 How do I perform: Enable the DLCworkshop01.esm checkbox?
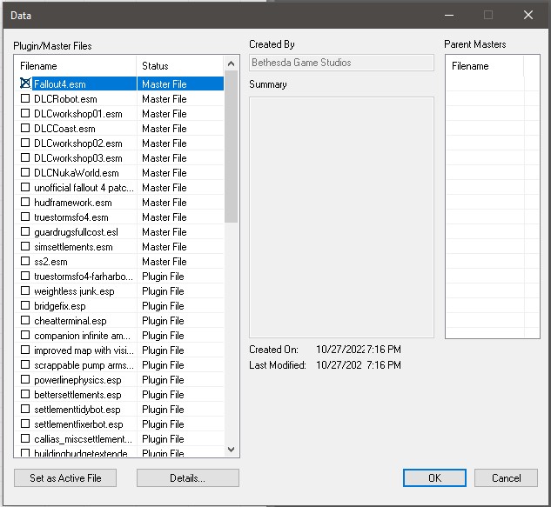point(25,113)
